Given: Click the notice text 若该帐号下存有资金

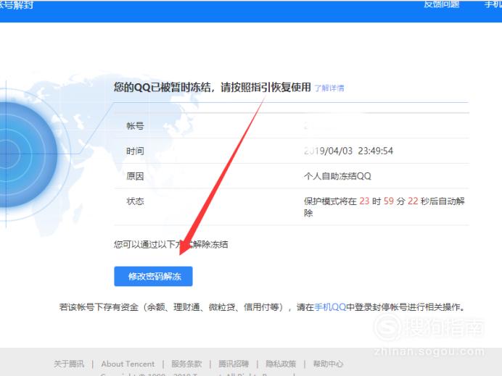Looking at the screenshot, I should (x=99, y=307).
